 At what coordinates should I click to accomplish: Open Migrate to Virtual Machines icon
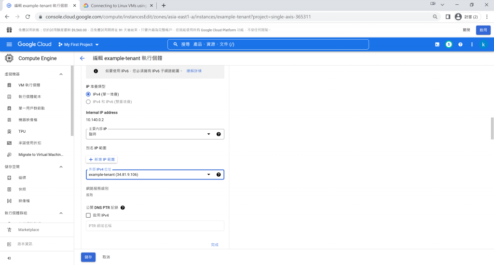[x=9, y=155]
